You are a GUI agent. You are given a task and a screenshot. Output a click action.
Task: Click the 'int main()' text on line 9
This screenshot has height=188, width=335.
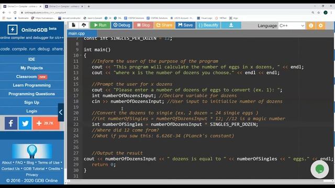pyautogui.click(x=97, y=50)
